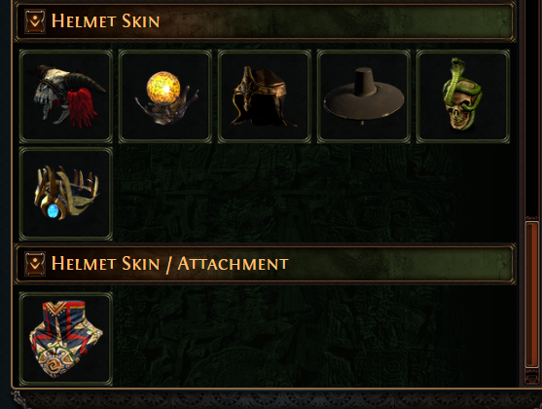Click the Helmet Skin header title
This screenshot has width=542, height=409.
pyautogui.click(x=105, y=21)
